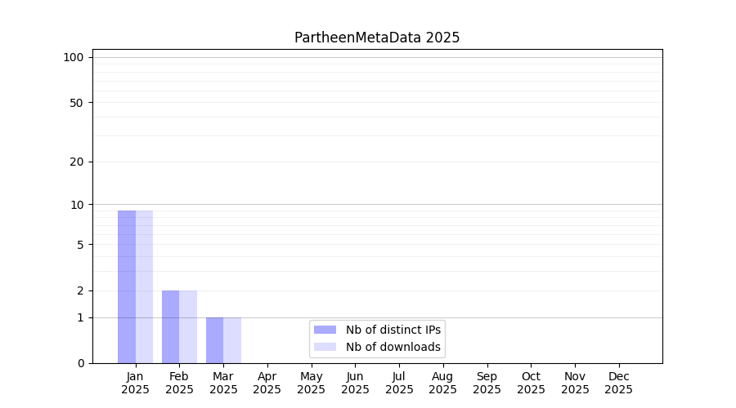Click the light blue downloads legend swatch

(x=325, y=347)
